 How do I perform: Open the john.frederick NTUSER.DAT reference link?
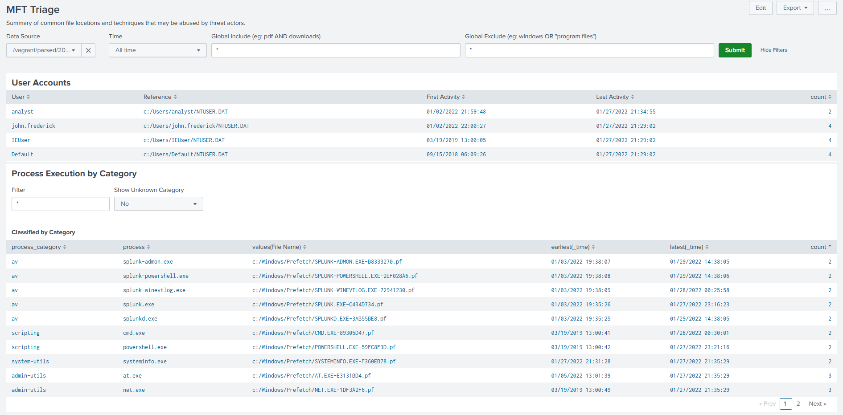(x=196, y=126)
